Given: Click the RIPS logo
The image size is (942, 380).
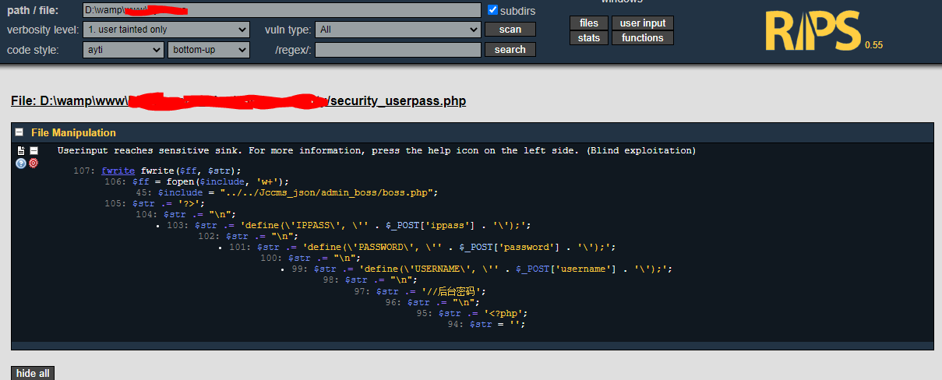Looking at the screenshot, I should pos(814,31).
